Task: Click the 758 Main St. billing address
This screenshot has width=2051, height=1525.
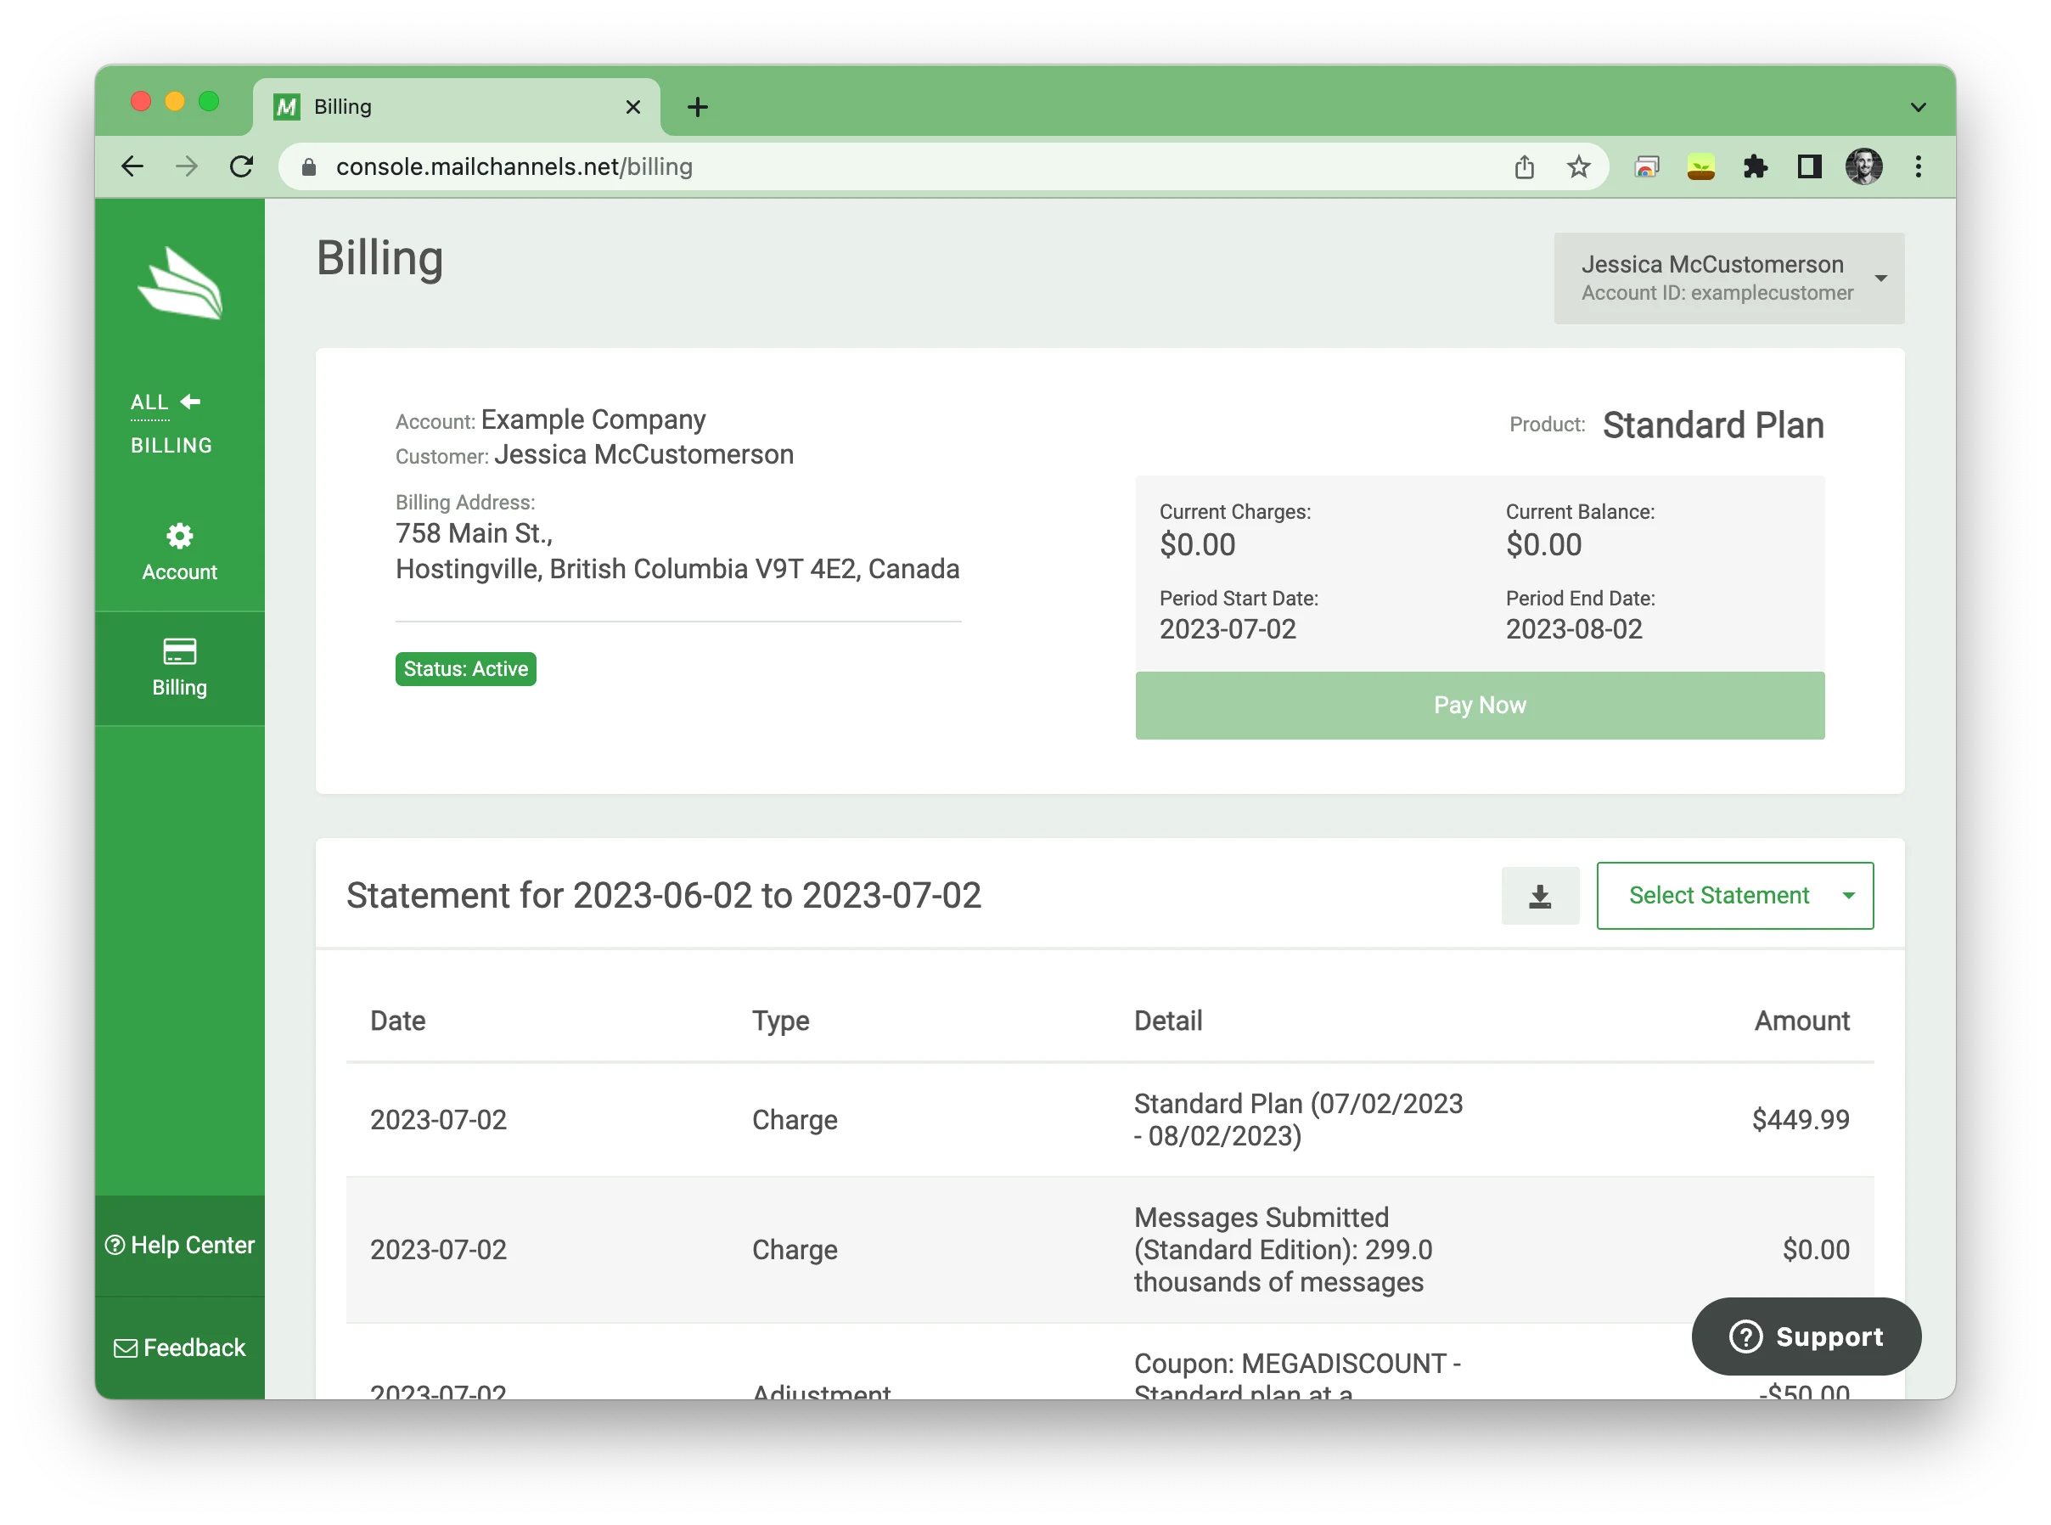Action: click(x=474, y=533)
